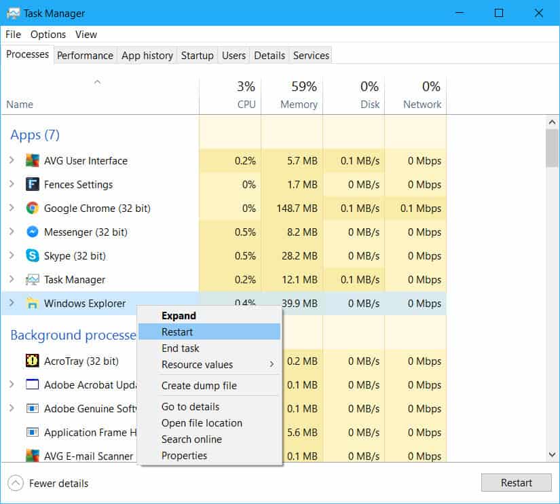Click the Task Manager title bar icon

click(12, 13)
